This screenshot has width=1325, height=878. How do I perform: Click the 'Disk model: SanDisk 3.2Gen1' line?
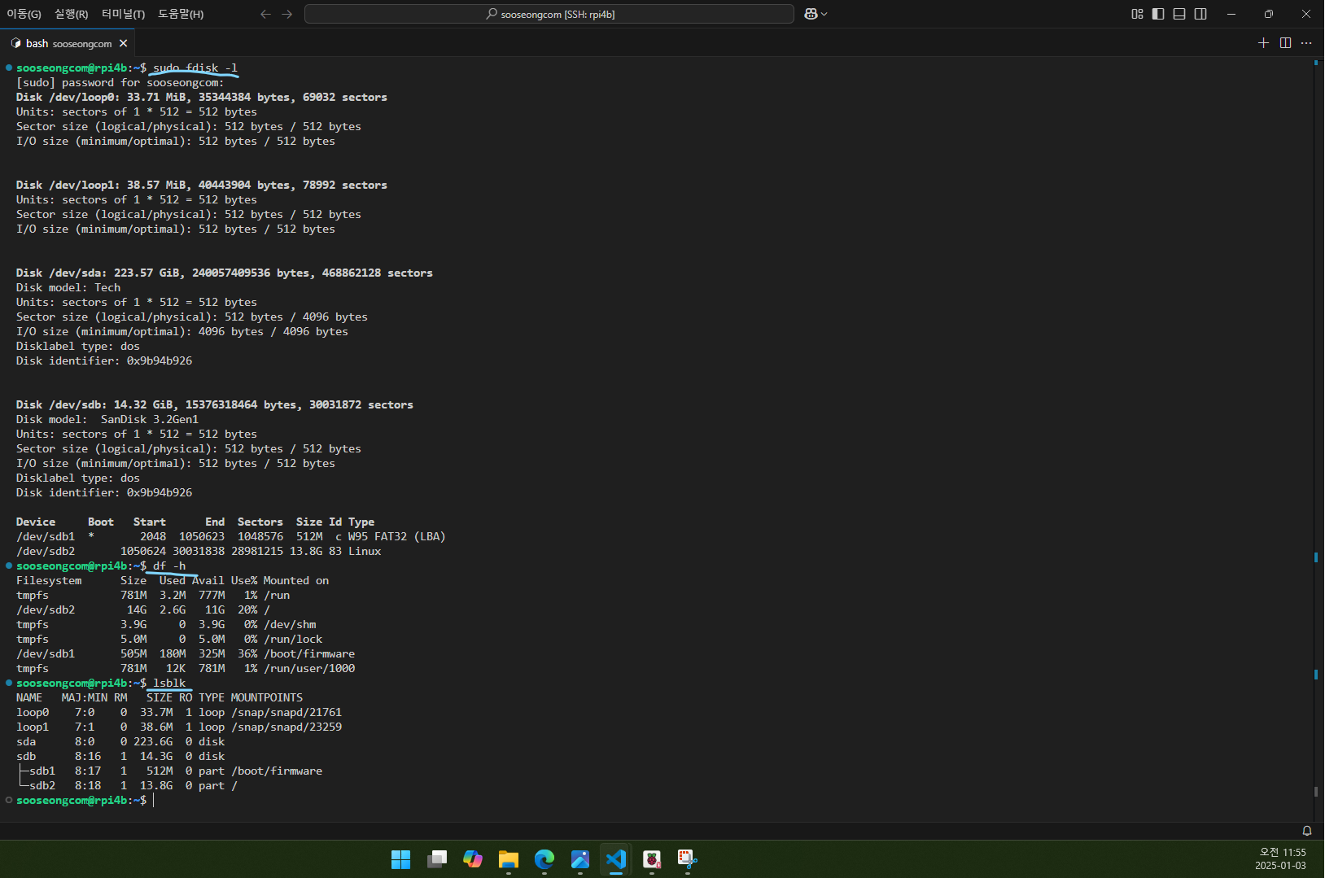tap(107, 419)
